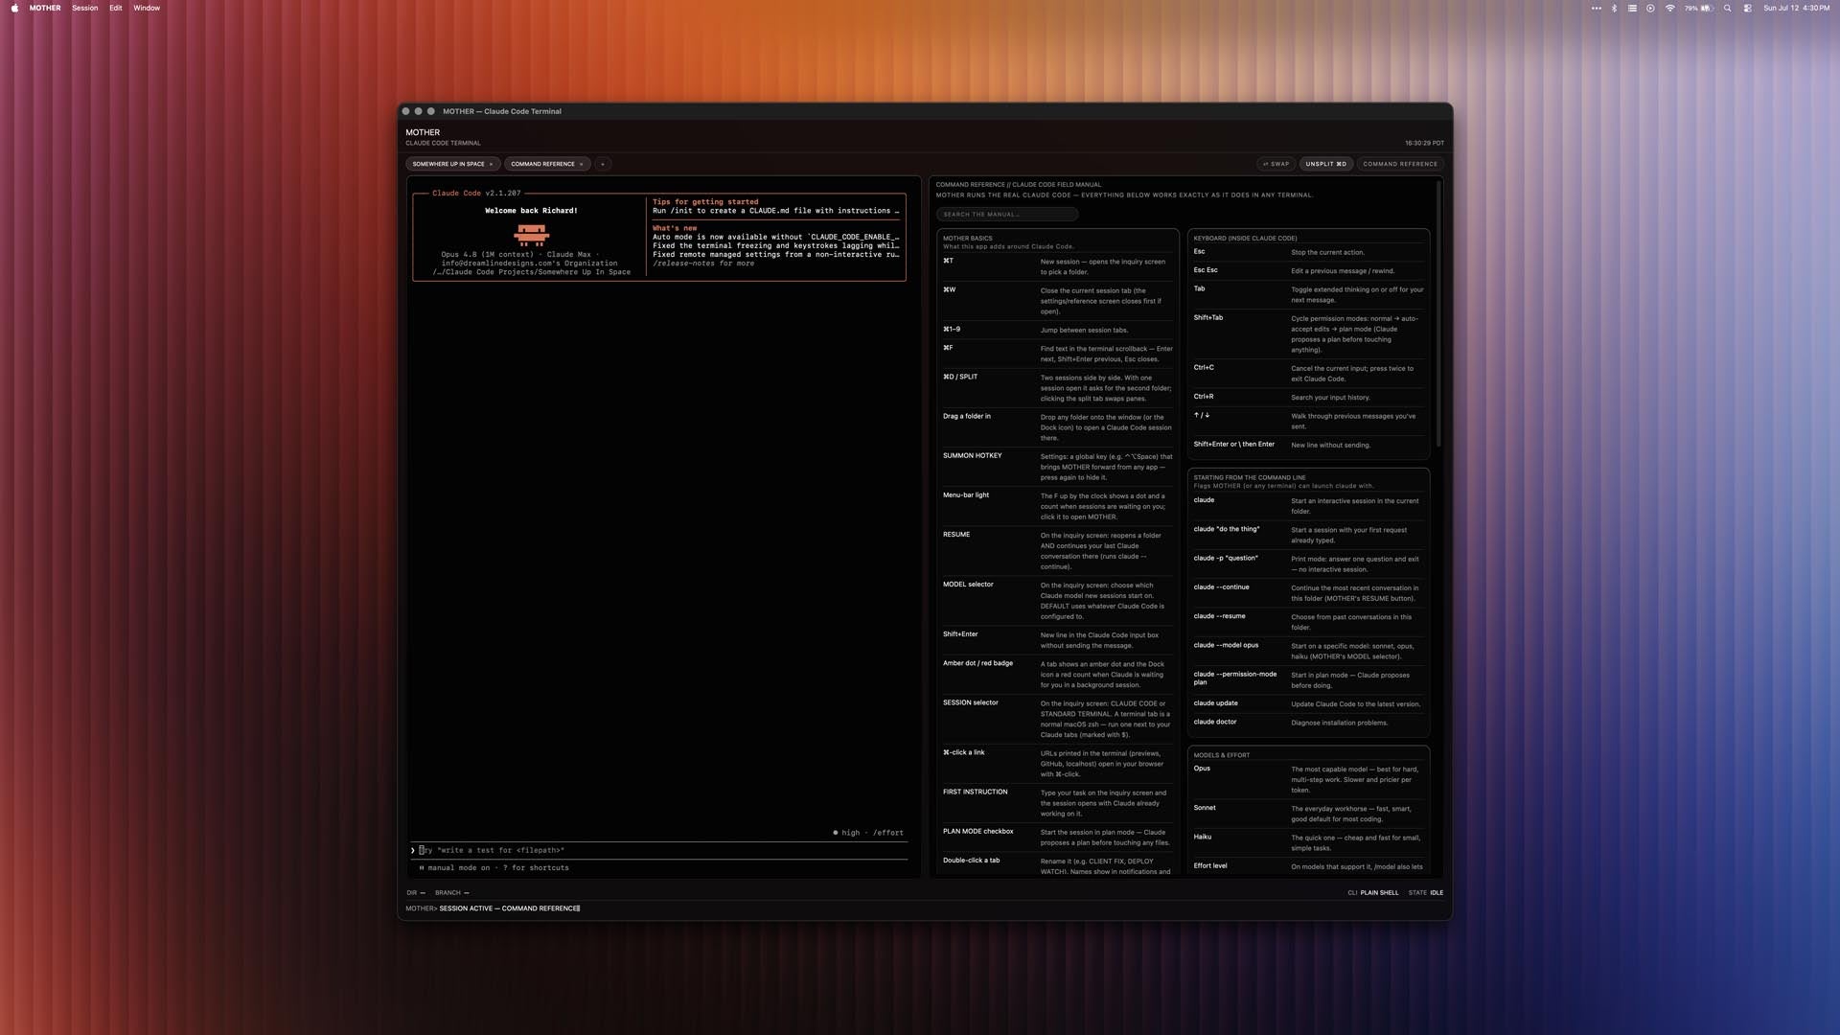Click 'Welcome back Richard!' text

point(531,211)
